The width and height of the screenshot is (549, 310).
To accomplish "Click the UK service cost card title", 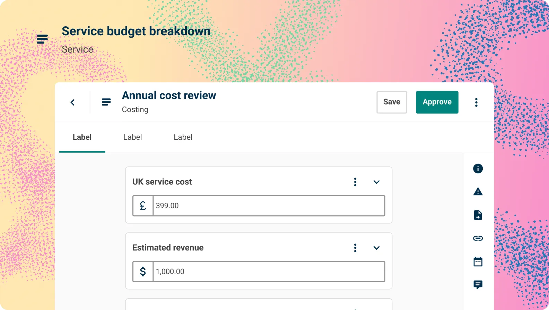I will 162,182.
